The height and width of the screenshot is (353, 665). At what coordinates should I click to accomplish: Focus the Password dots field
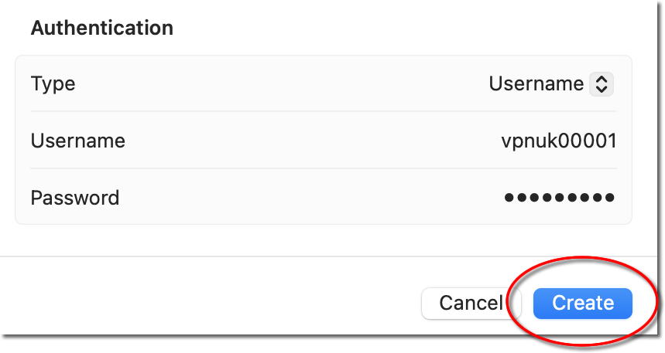(559, 198)
